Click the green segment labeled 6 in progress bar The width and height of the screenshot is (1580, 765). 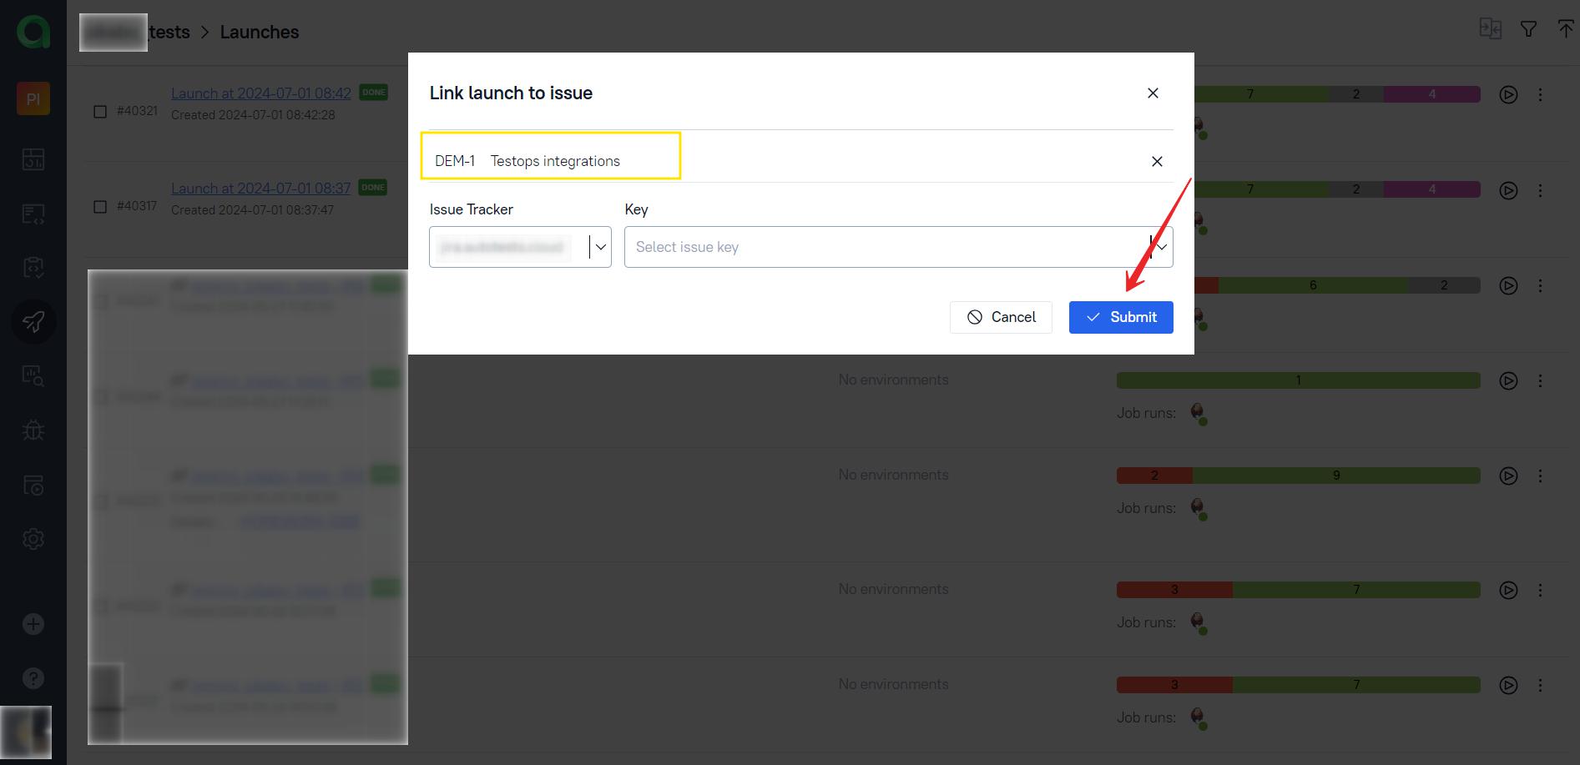1313,285
